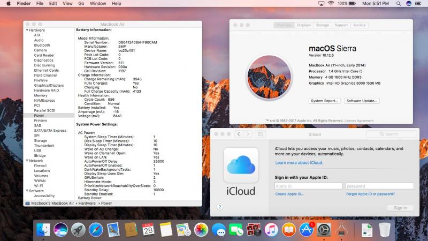The height and width of the screenshot is (241, 428).
Task: Switch to Service tab in About This Mac
Action: coord(359,25)
